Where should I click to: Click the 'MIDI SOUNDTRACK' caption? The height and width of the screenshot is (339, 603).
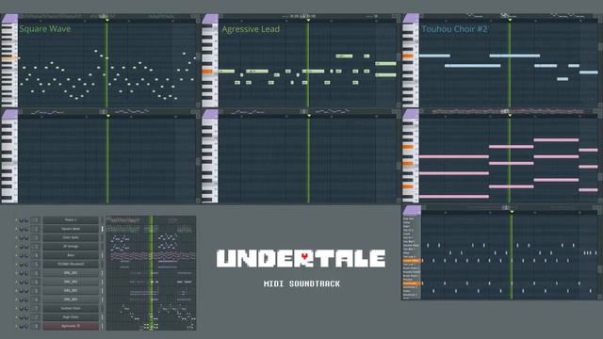(301, 283)
